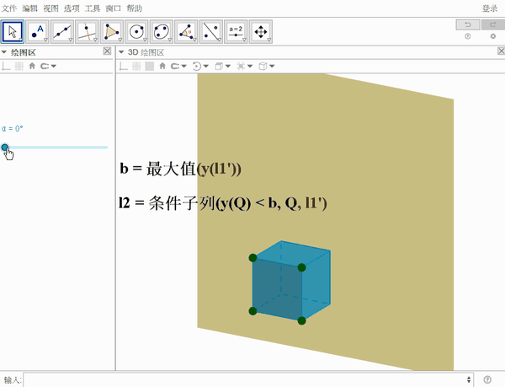The height and width of the screenshot is (387, 505).
Task: Pick the Circle with Center tool
Action: 136,31
